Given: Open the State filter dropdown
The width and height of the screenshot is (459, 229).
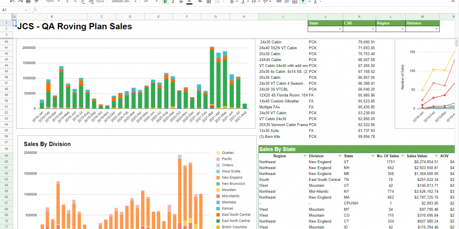Looking at the screenshot, I should click(341, 29).
